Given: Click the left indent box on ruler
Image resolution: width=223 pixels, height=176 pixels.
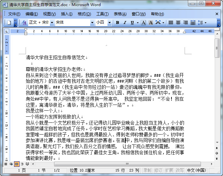Looking at the screenshot, I should [26, 34].
